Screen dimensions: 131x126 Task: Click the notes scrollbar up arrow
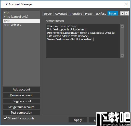122,26
